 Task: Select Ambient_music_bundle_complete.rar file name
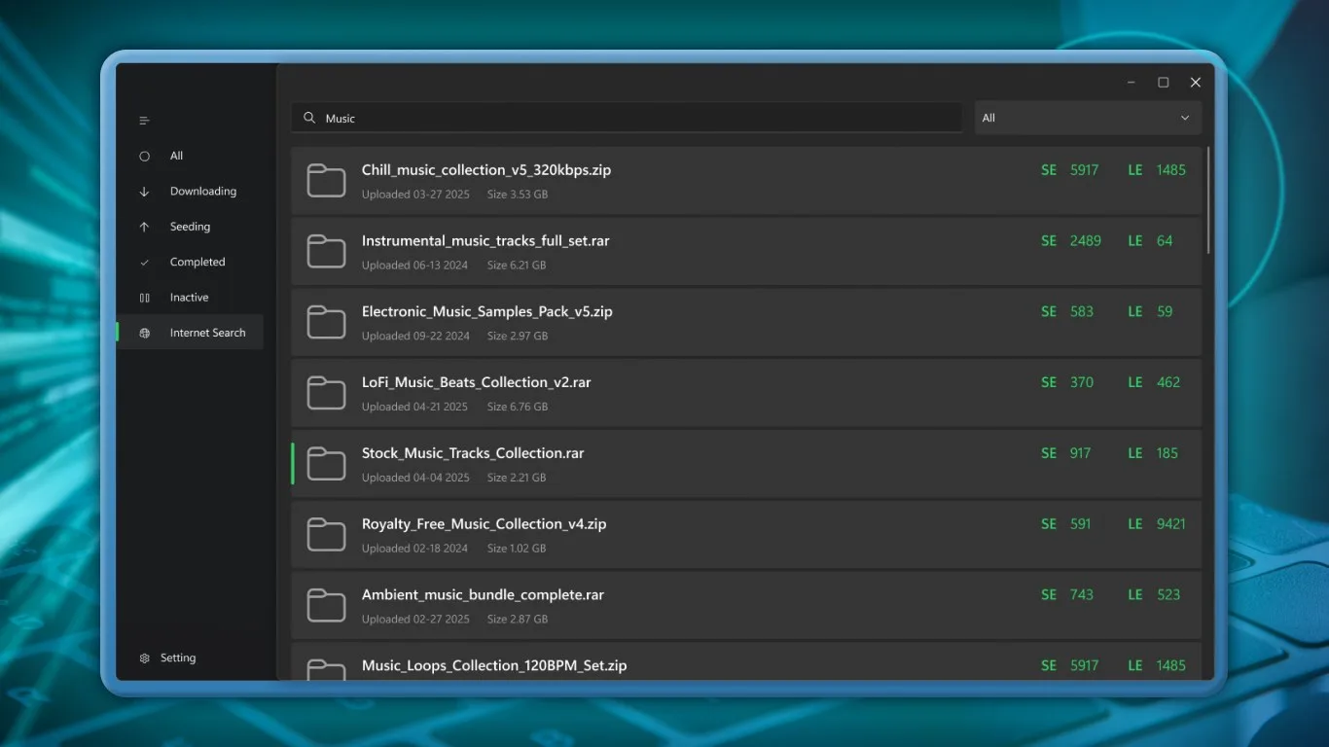click(x=483, y=595)
